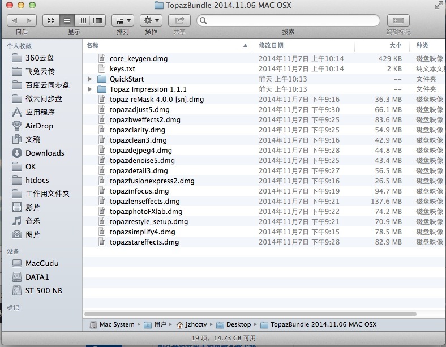Select the QuickStart folder row
The image size is (446, 347).
pyautogui.click(x=264, y=79)
